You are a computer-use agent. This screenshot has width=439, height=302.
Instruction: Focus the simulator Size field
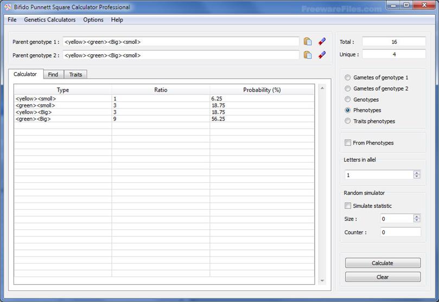pos(397,219)
